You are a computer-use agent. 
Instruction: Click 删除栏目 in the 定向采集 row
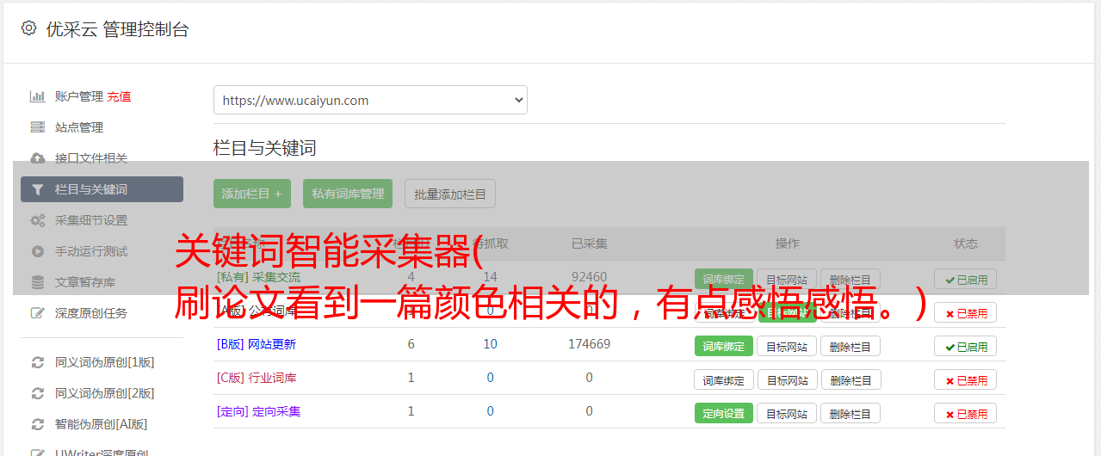[x=850, y=413]
